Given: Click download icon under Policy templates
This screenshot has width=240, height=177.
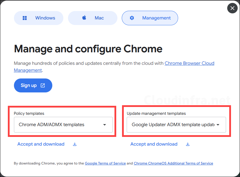Looking at the screenshot, I should (75, 144).
